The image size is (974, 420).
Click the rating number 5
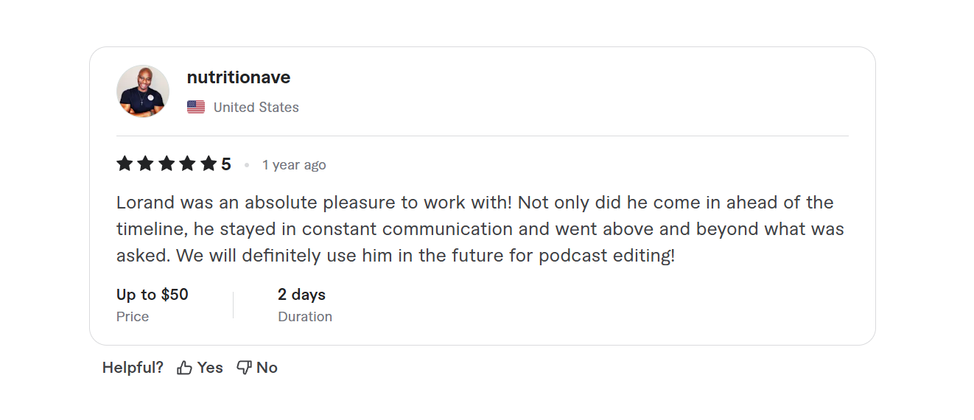(x=226, y=164)
